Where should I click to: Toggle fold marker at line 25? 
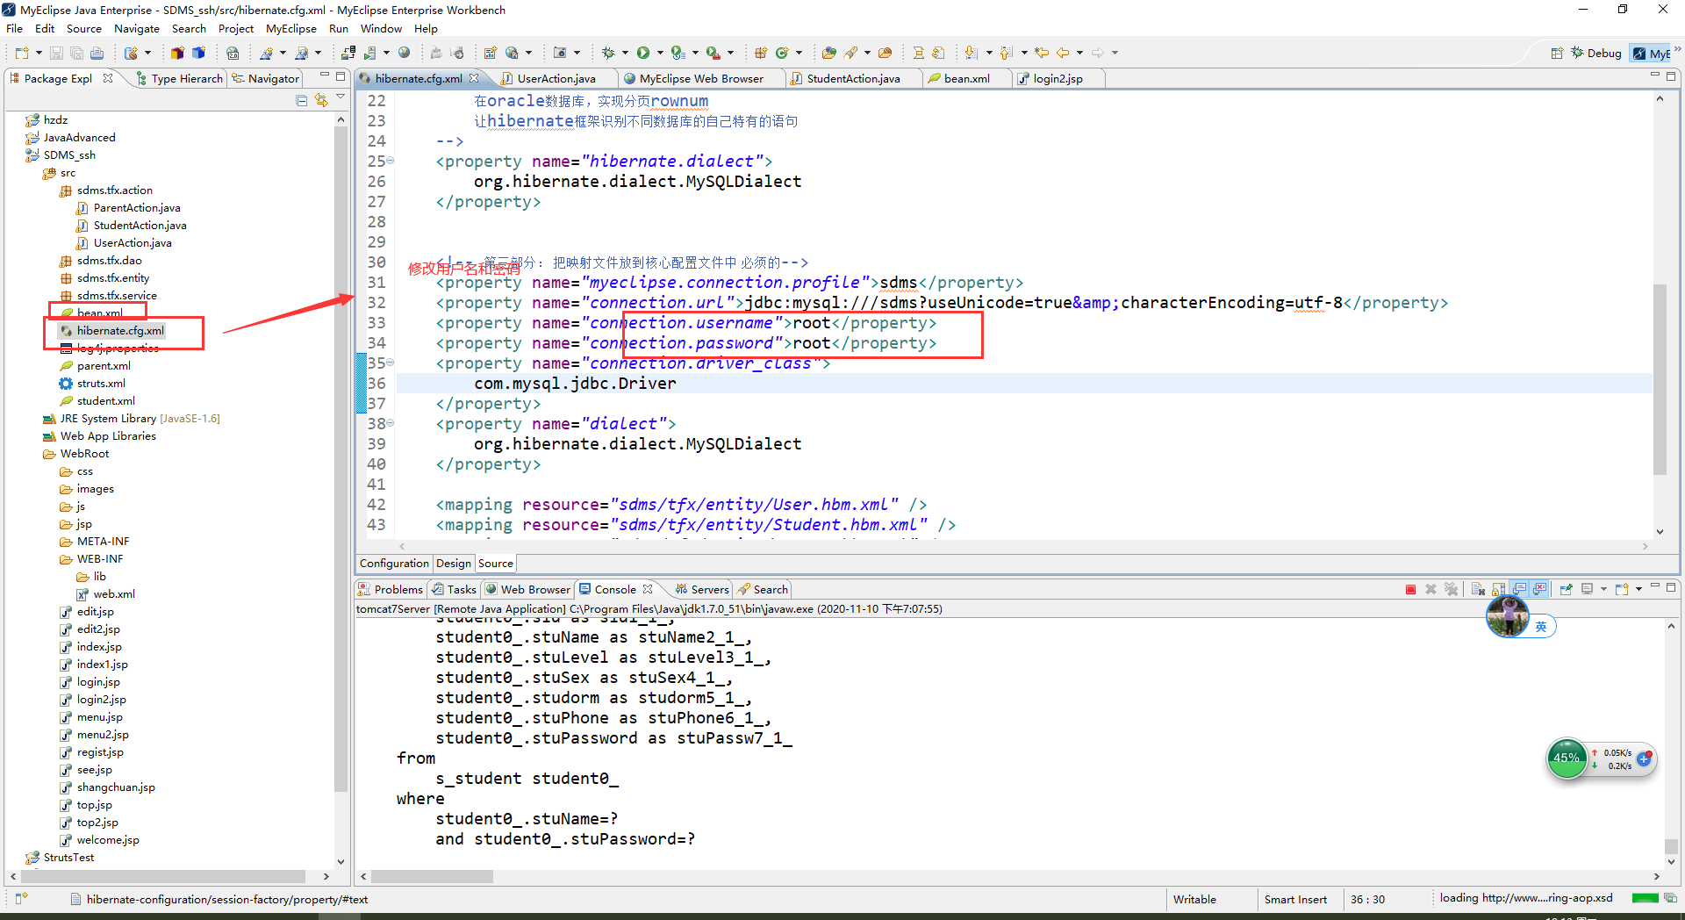[x=391, y=161]
